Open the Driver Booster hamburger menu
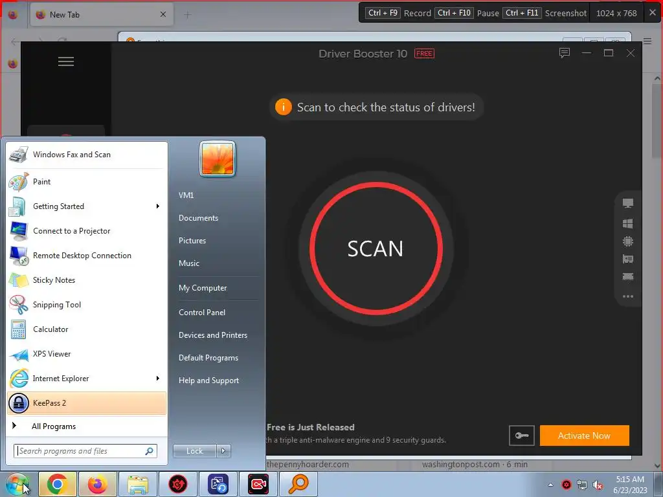 tap(66, 61)
